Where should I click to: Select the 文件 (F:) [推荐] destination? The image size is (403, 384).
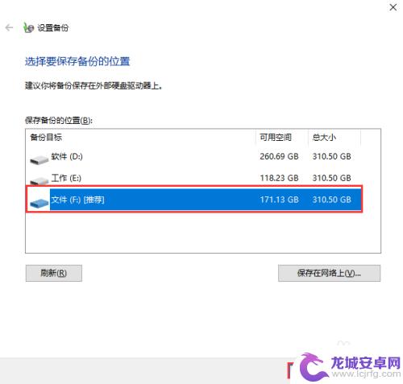click(x=194, y=200)
